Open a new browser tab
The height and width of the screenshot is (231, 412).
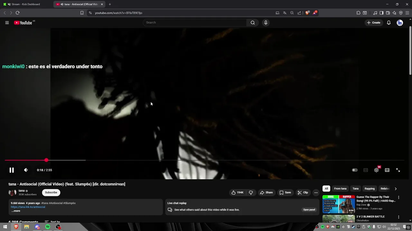[110, 4]
